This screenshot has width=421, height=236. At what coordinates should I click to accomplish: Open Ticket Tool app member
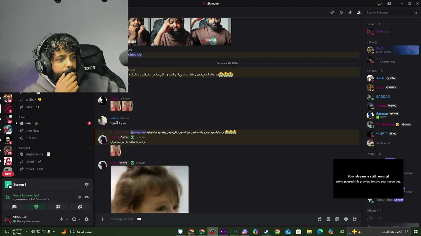tap(392, 200)
